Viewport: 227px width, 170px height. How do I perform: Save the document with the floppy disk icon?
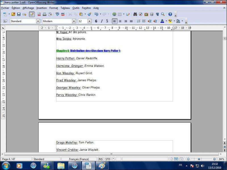[x=19, y=14]
